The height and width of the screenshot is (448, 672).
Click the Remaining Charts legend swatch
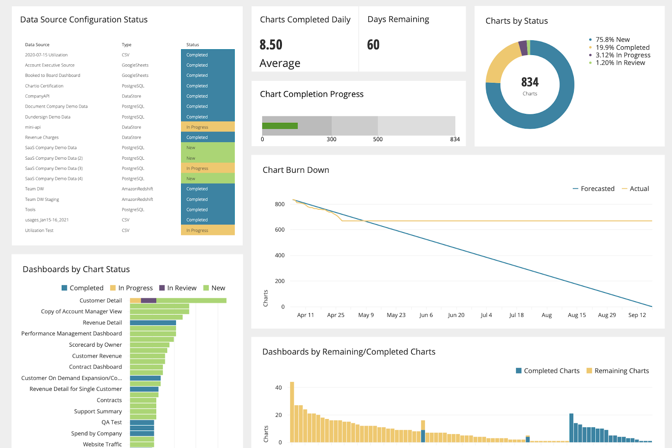tap(589, 371)
